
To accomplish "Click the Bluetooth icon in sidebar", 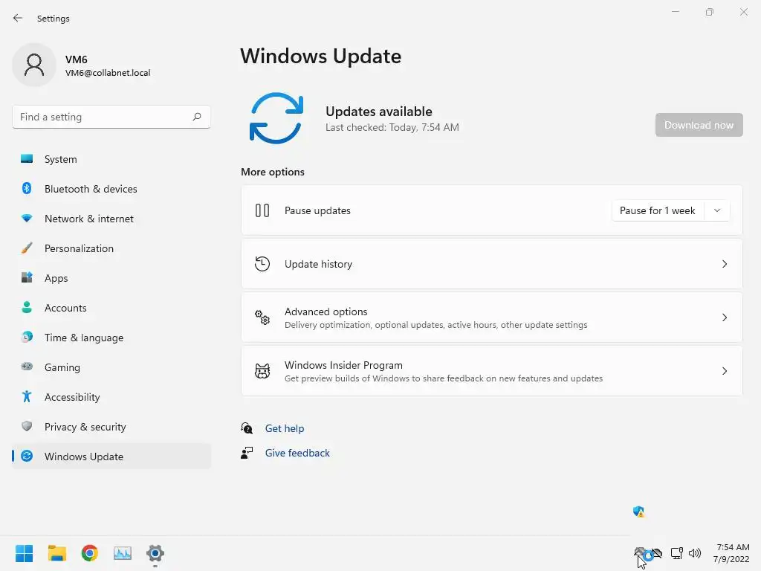I will point(27,188).
